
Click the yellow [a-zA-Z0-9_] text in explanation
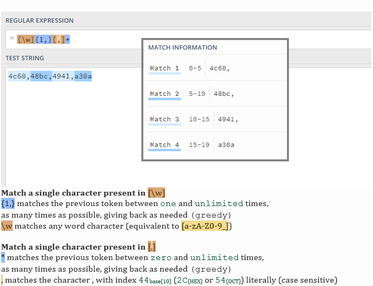(x=206, y=226)
